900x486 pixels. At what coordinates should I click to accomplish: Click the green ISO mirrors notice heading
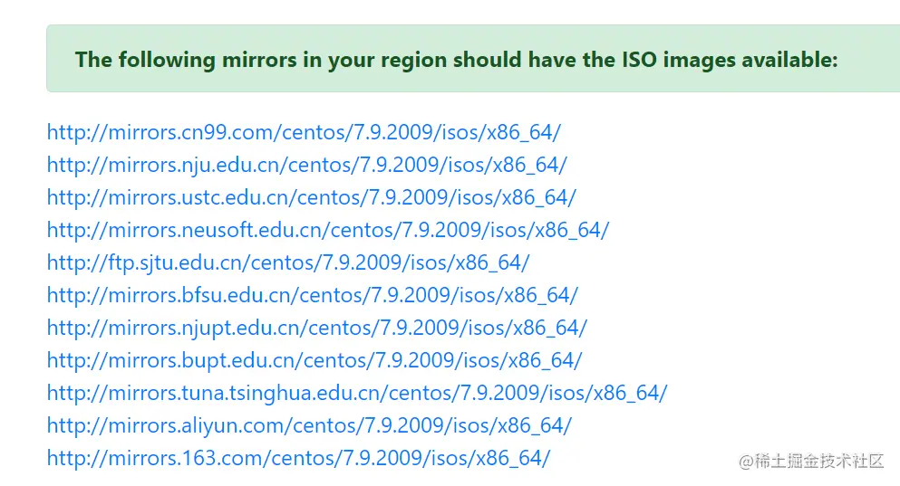coord(456,60)
